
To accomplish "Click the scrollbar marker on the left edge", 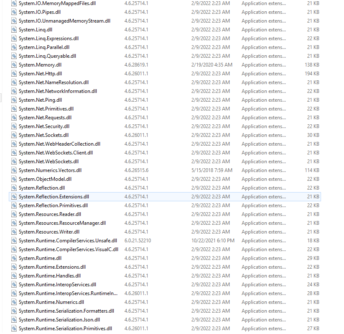I will tap(1, 98).
